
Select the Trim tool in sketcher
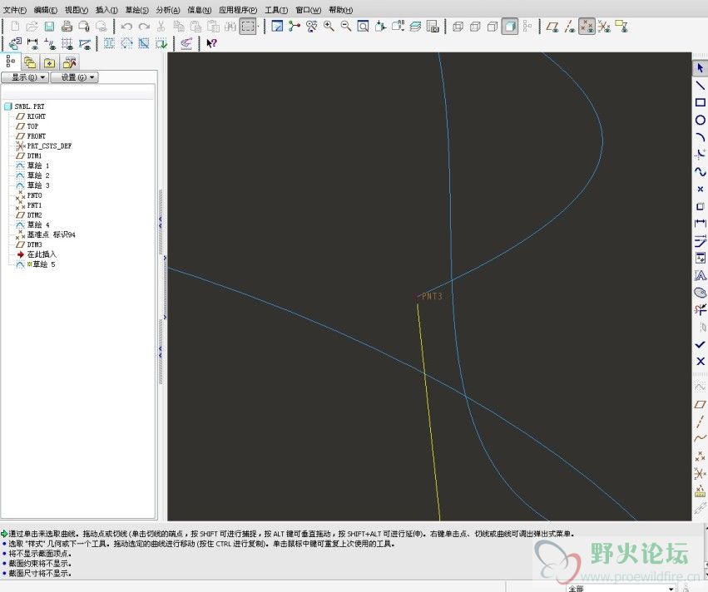click(700, 309)
